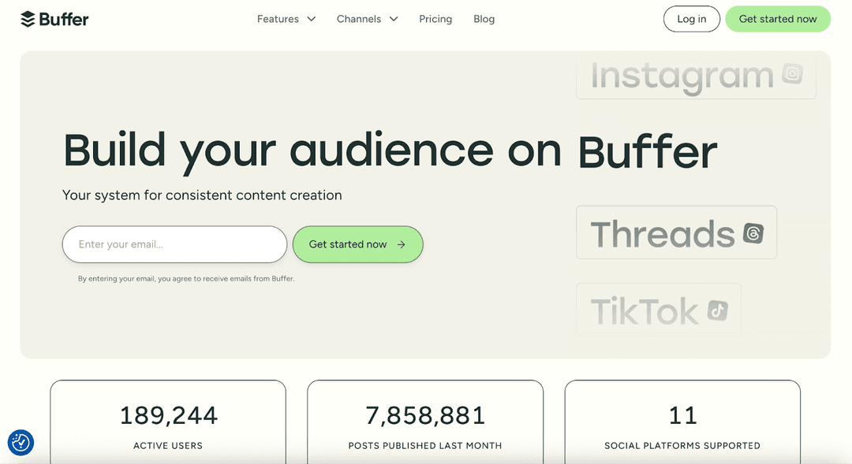
Task: Click the Enter your email field
Action: (x=174, y=244)
